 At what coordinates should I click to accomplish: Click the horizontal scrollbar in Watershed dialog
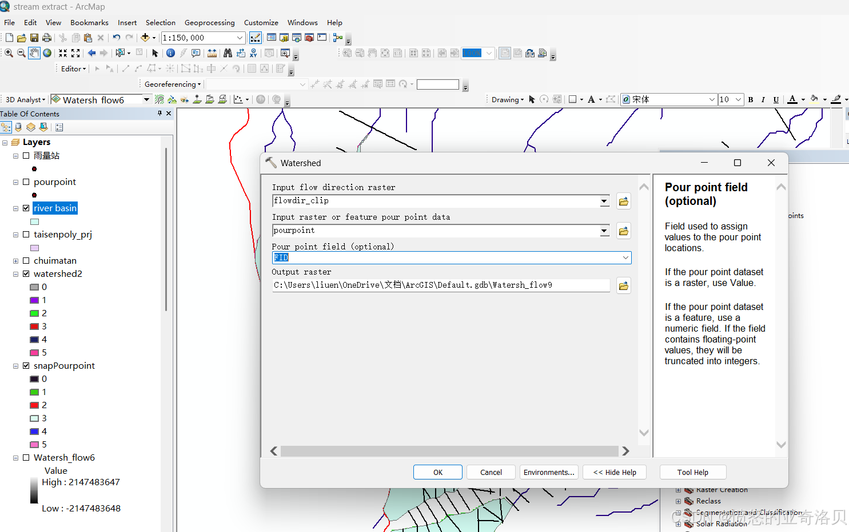pyautogui.click(x=449, y=451)
